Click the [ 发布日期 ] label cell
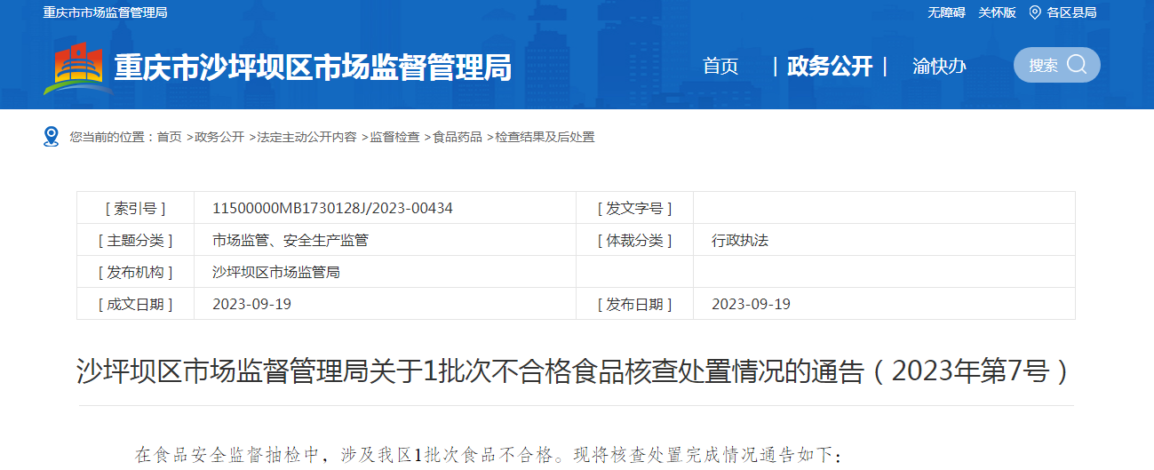 point(634,304)
